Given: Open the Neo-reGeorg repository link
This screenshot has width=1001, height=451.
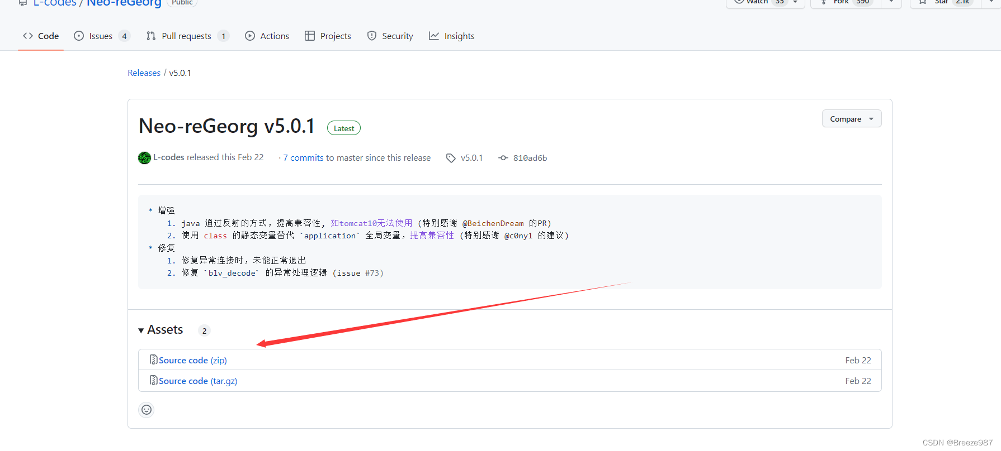Looking at the screenshot, I should tap(124, 3).
